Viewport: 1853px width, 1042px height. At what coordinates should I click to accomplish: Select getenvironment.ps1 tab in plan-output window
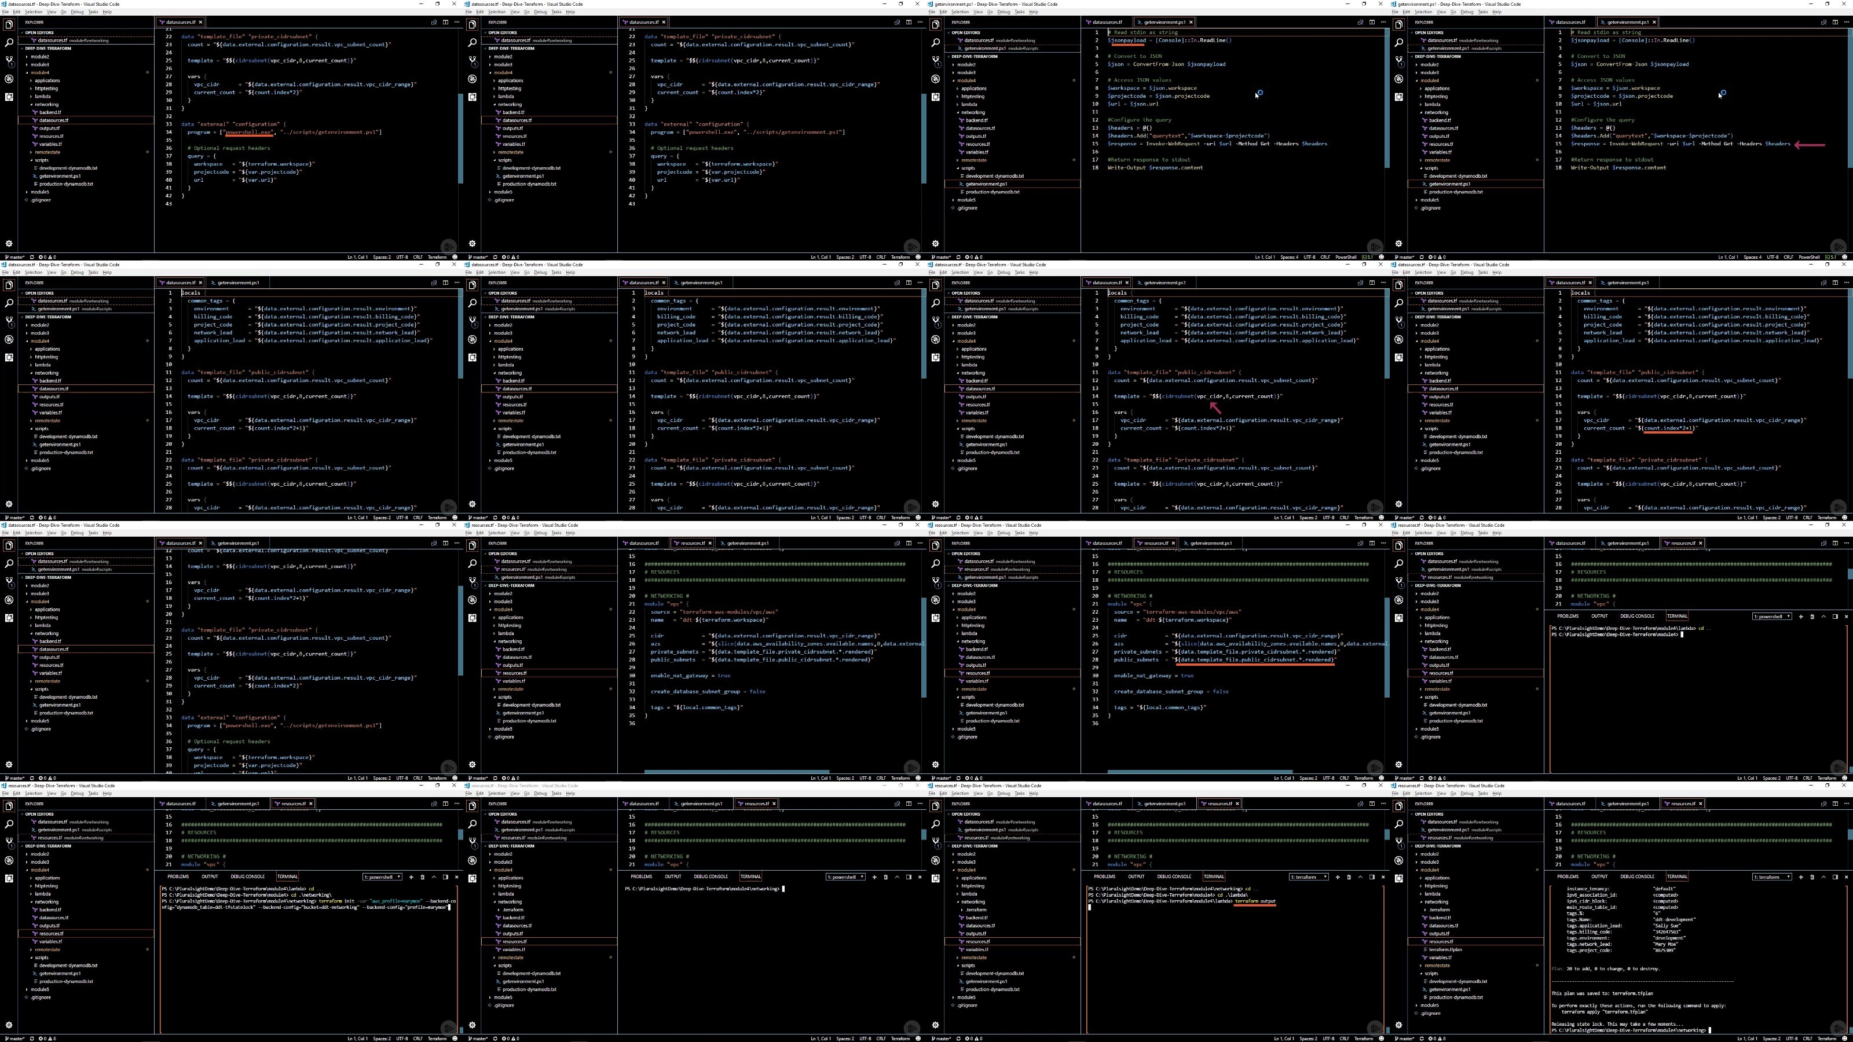(x=1627, y=804)
